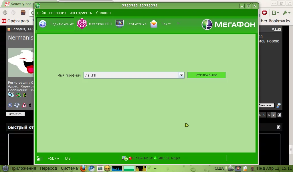Open the операция menu
293x172 pixels.
pyautogui.click(x=58, y=13)
